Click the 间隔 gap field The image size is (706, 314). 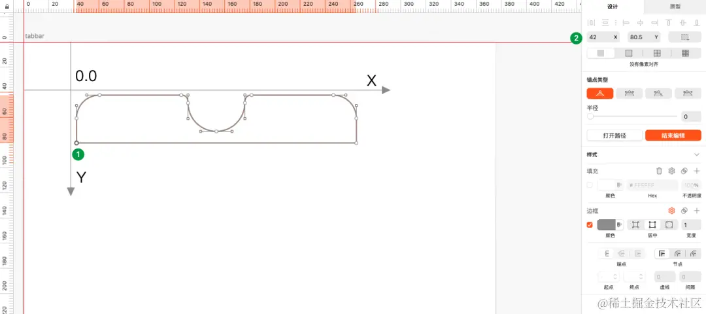pos(690,277)
